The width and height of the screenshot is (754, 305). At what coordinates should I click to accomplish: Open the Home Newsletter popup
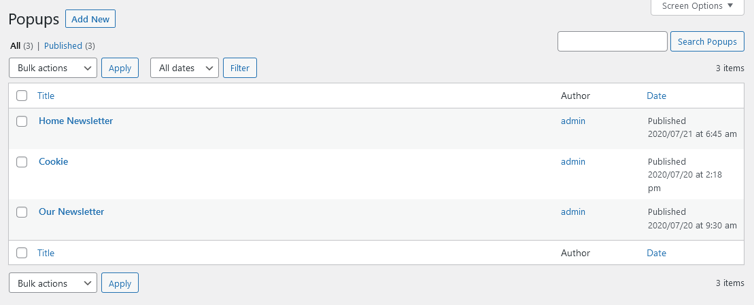click(76, 121)
